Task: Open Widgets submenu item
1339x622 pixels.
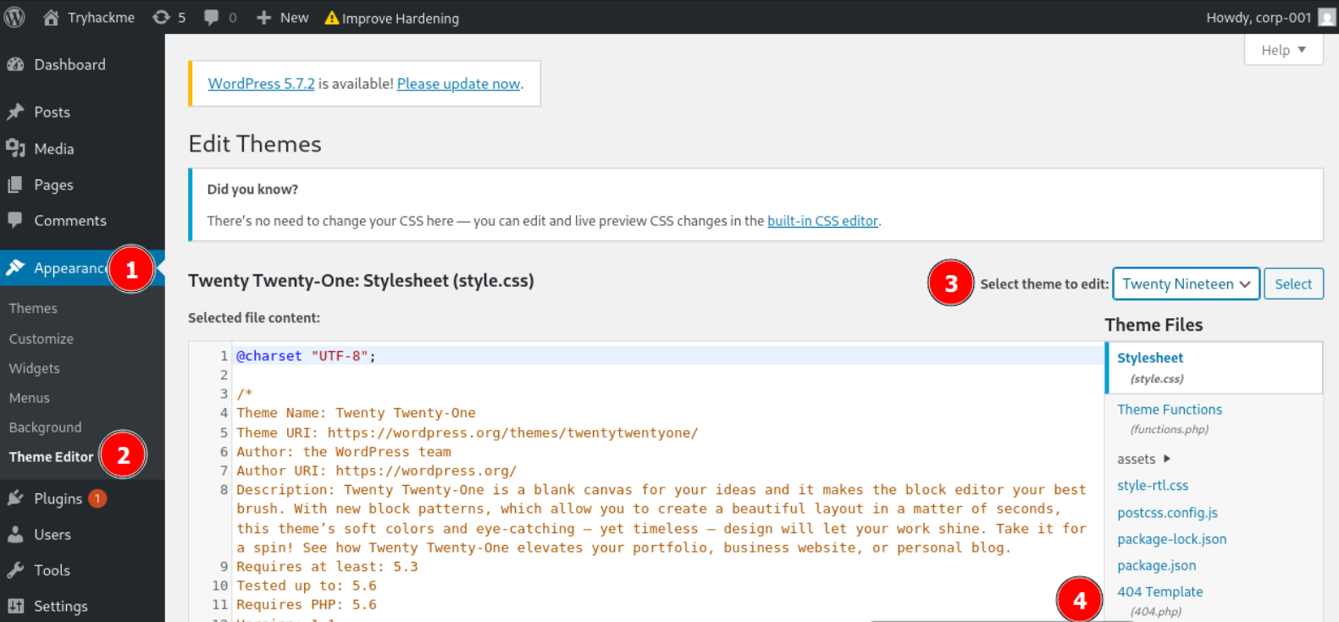Action: coord(34,368)
